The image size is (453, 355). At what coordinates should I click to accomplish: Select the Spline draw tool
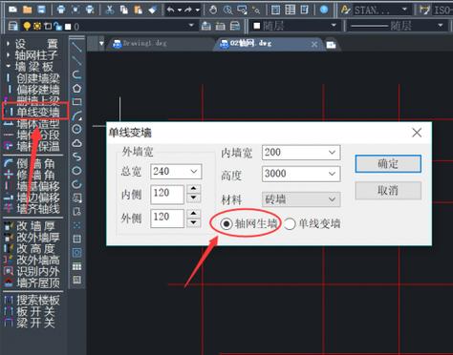pos(76,157)
